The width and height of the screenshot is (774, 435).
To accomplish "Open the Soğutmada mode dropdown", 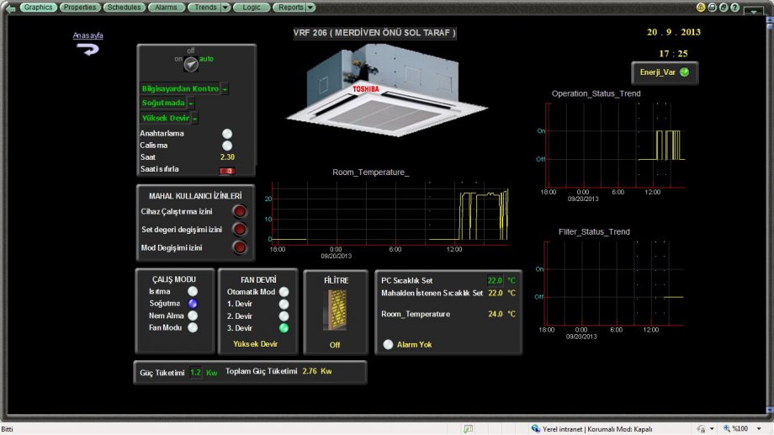I will (191, 103).
